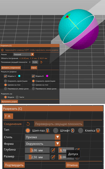Viewport: 105px width, 169px height.
Task: Click the warning info icon near SHIFT hint
Action: point(2,50)
